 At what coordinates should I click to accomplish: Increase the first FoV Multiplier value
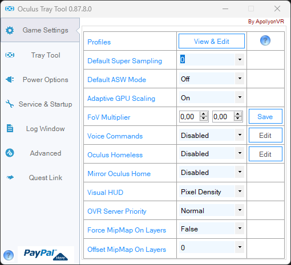click(x=204, y=114)
